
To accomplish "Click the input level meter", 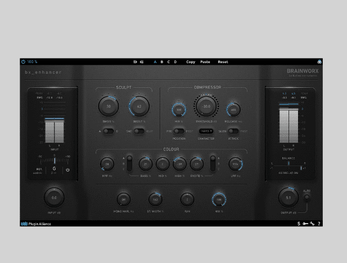I will coord(55,123).
